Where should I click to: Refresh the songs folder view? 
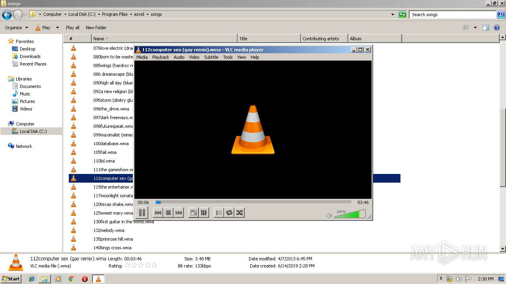point(402,15)
